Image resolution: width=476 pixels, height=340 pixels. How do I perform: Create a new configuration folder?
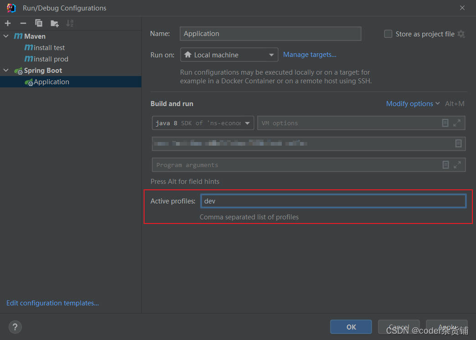pos(54,23)
